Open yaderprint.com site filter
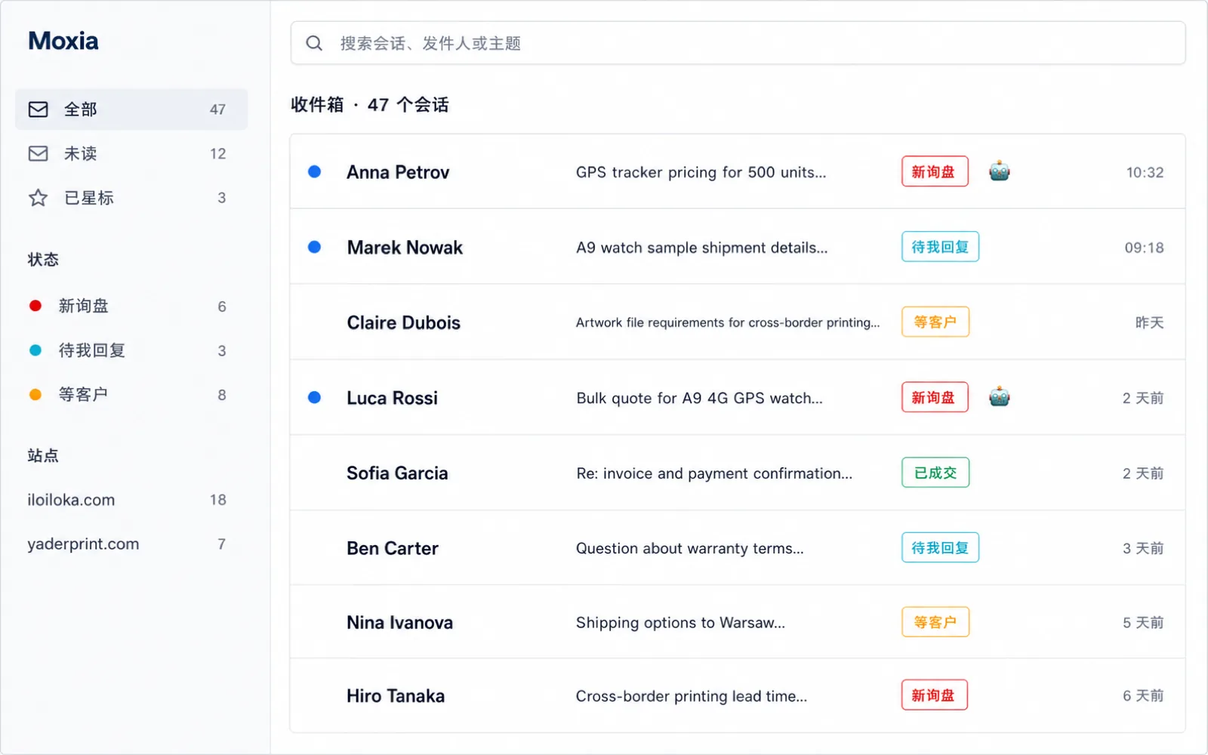The image size is (1208, 755). click(131, 544)
